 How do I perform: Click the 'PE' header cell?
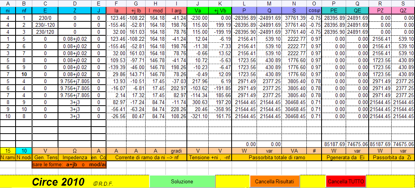point(334,11)
